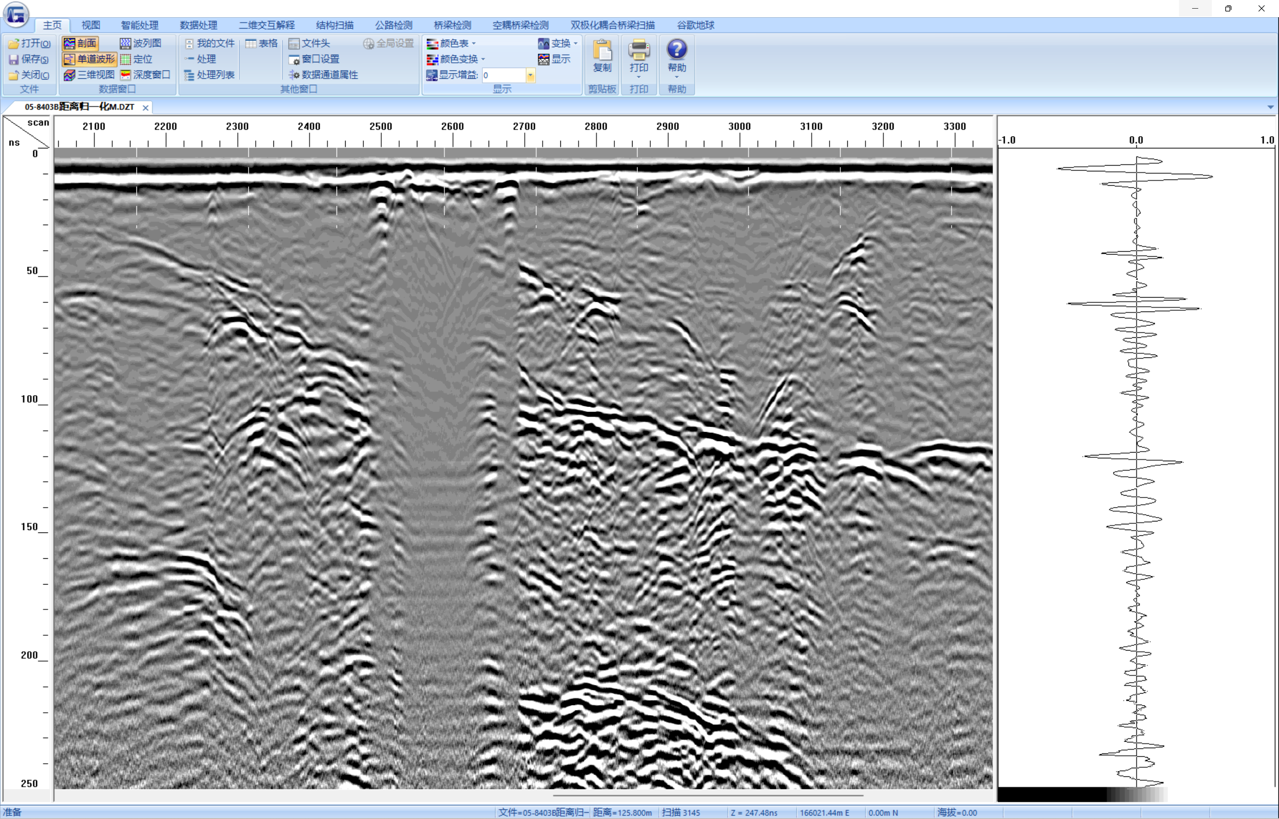
Task: Click the application logo menu button
Action: point(16,14)
